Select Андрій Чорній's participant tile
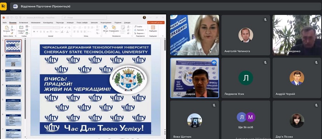This screenshot has width=322, height=139. 297,78
